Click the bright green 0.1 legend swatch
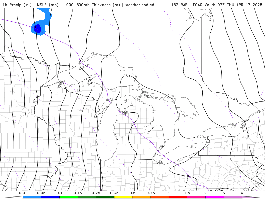265x199 pixels. [69, 197]
